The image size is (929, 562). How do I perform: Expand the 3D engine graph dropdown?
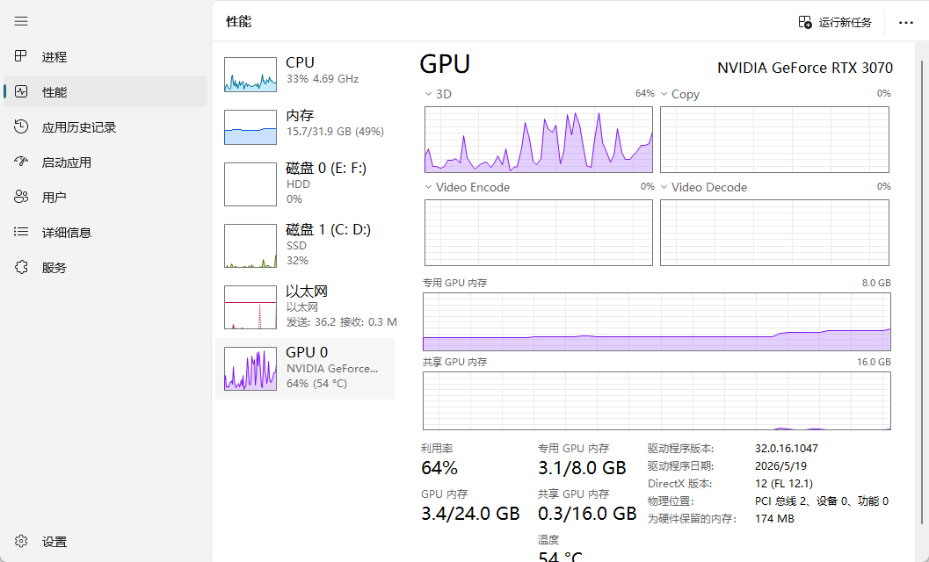pos(428,94)
